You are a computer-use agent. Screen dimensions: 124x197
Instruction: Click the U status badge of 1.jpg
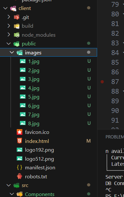click(89, 61)
